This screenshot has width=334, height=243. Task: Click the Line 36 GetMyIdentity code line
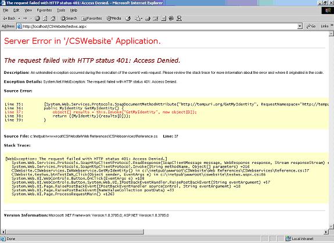pyautogui.click(x=64, y=108)
